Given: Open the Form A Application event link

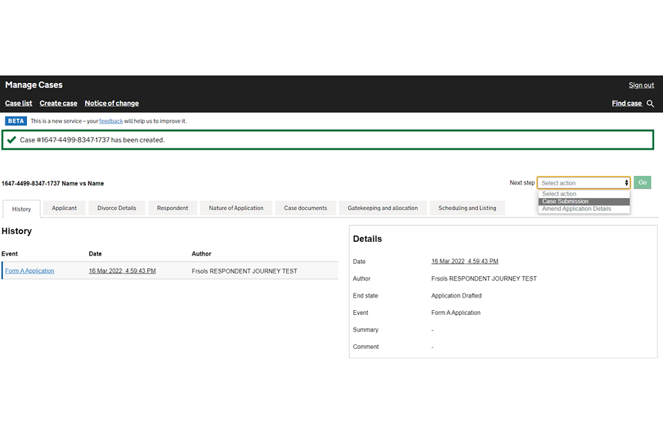Looking at the screenshot, I should (x=30, y=271).
